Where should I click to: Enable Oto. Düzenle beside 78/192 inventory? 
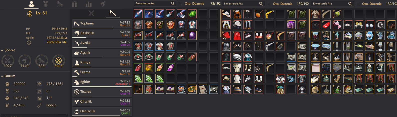coord(180,3)
